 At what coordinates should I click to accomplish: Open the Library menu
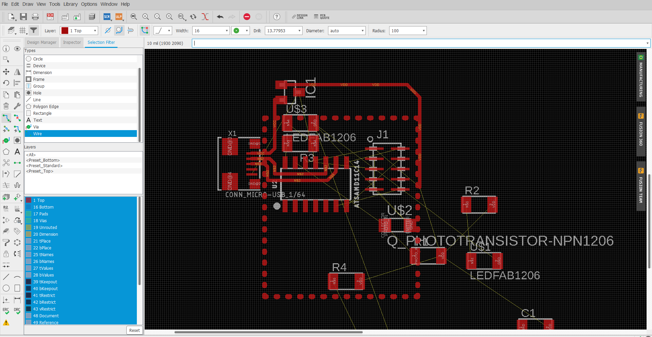click(70, 4)
